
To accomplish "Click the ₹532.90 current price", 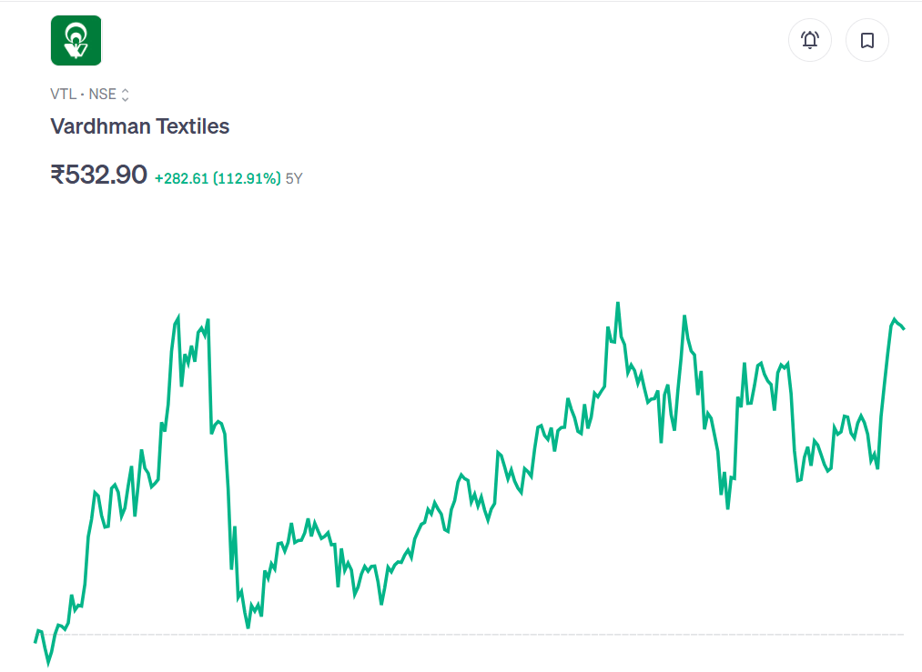I will click(98, 174).
